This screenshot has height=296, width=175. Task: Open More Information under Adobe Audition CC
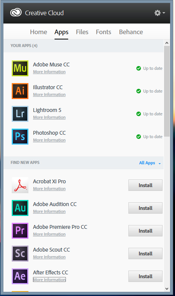coord(49,211)
